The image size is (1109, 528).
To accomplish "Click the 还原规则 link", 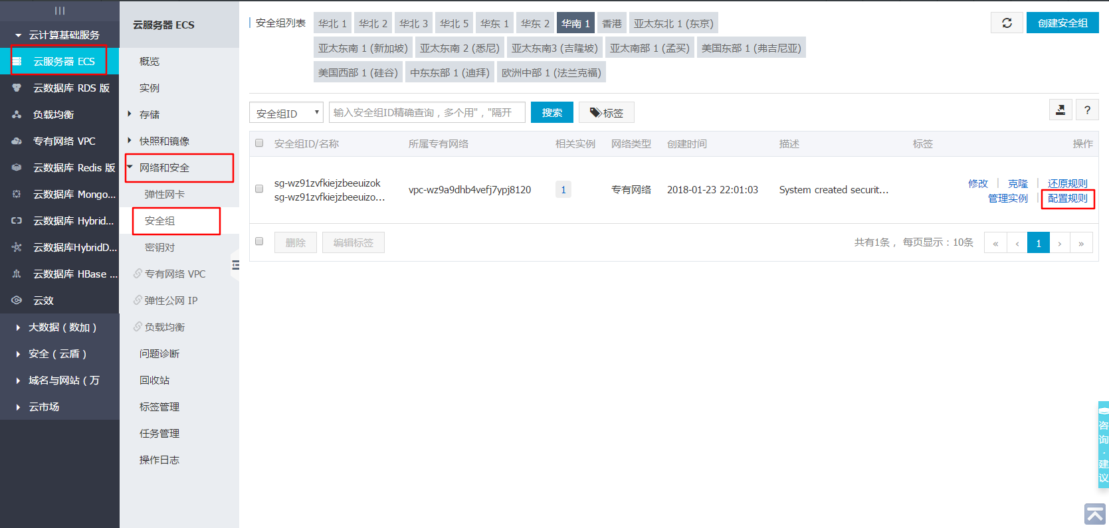I will [x=1068, y=183].
